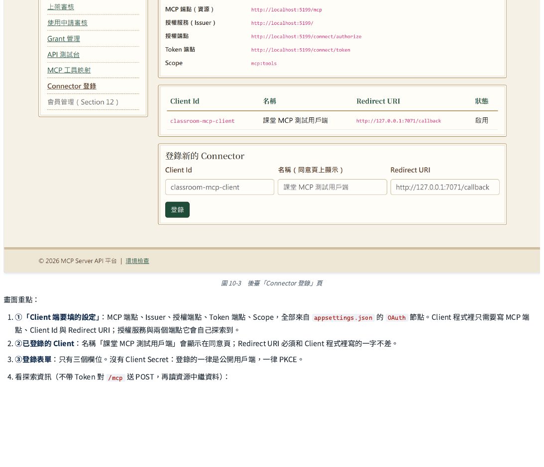Click the Client Id input field
Viewport: 544px width, 467px height.
coord(219,187)
